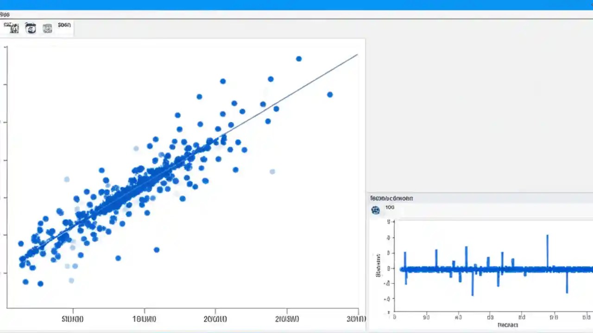Open the File menu
Screen dimensions: 593x333
(5, 14)
